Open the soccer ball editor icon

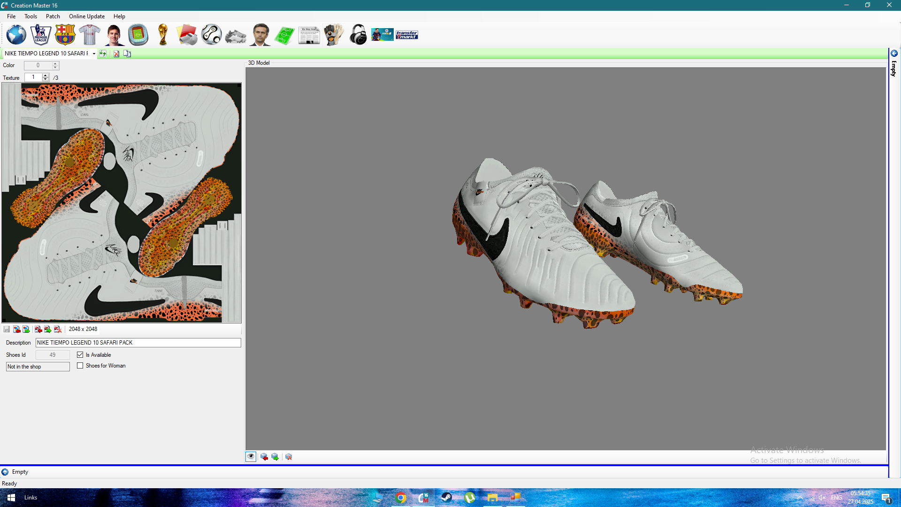coord(211,35)
